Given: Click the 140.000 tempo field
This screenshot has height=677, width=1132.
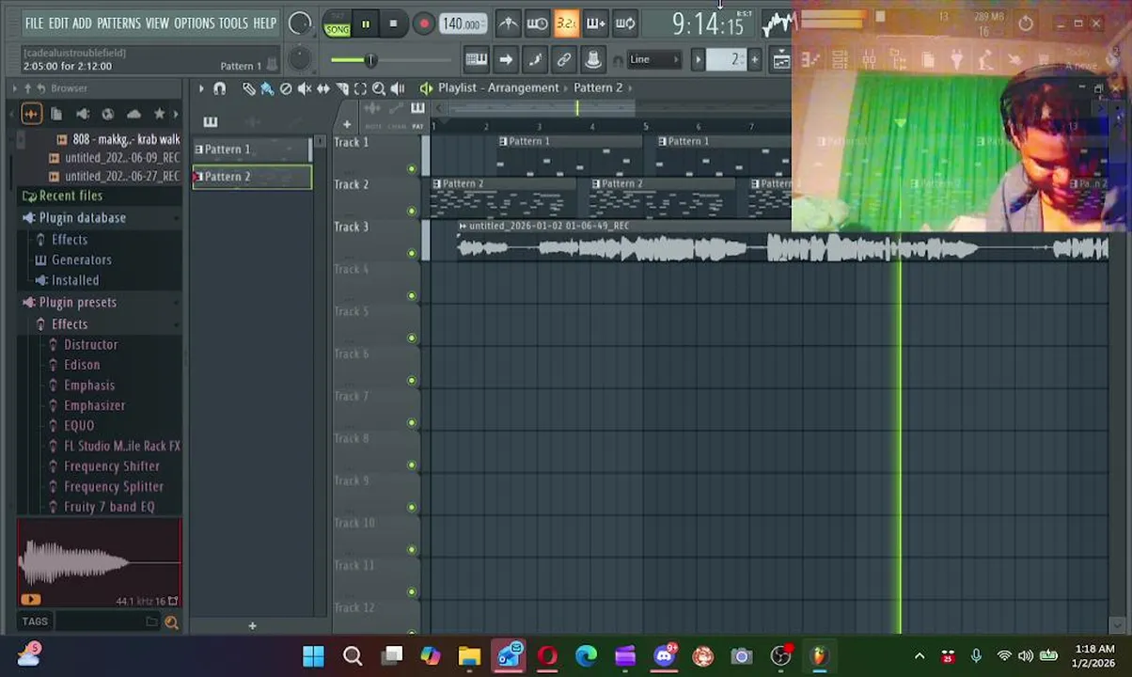Looking at the screenshot, I should coord(463,24).
